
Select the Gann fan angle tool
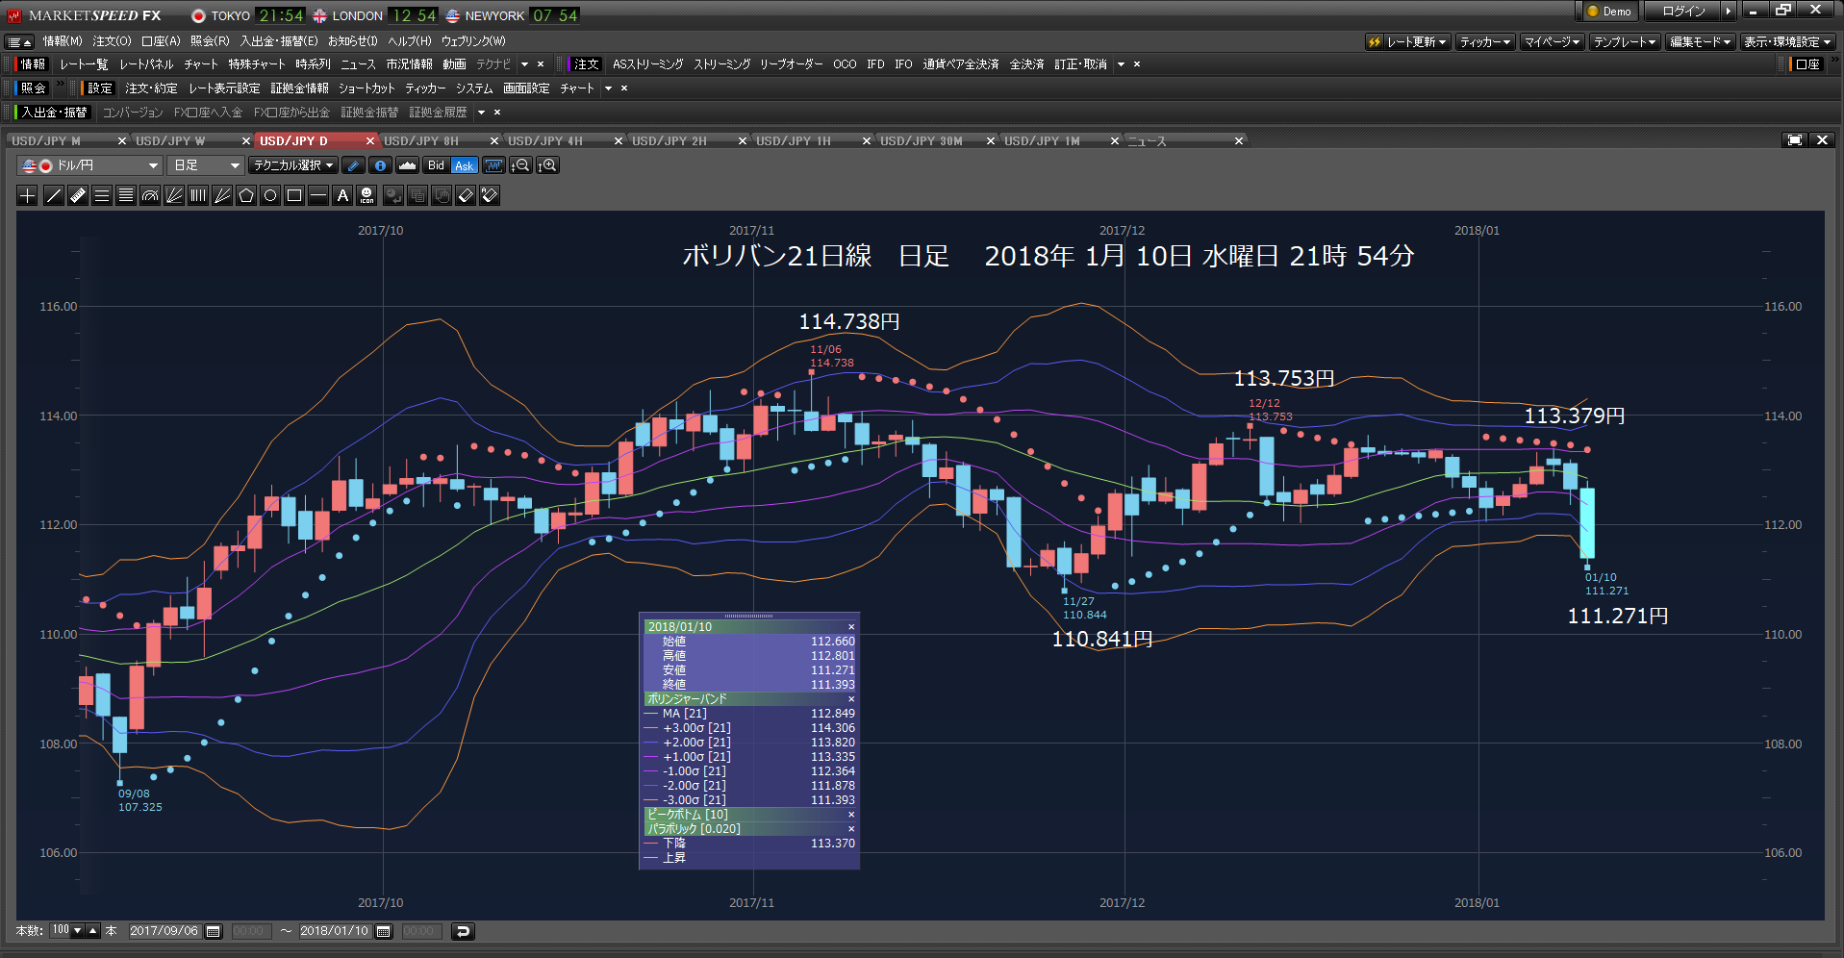[x=222, y=195]
